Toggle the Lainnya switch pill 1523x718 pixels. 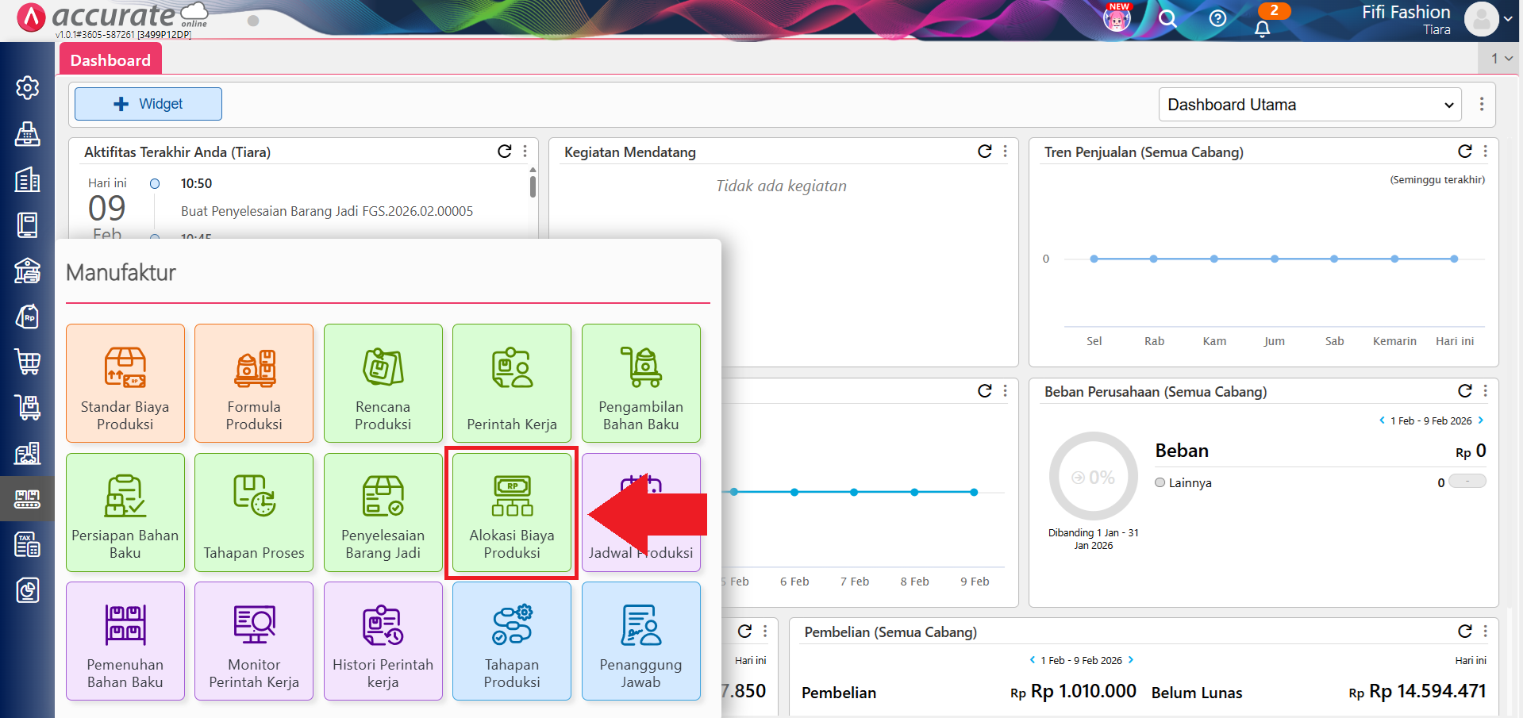pos(1467,482)
